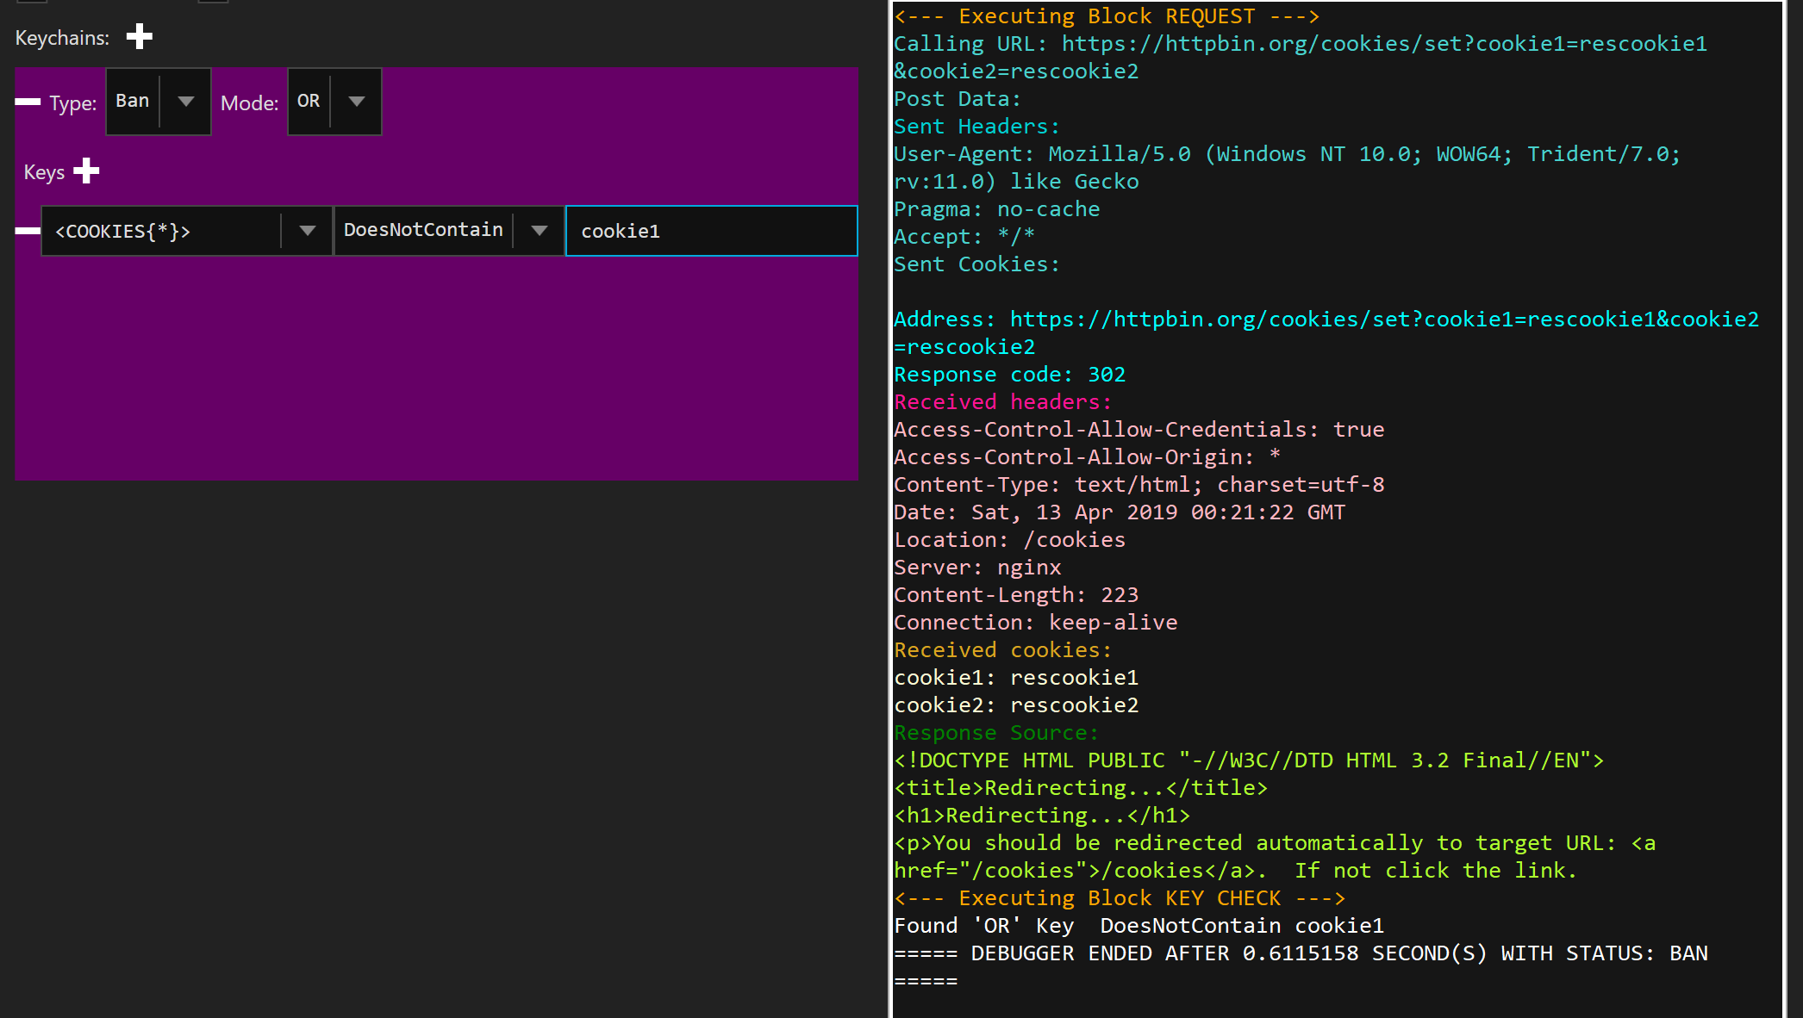Delete the COOKIES key rule via its minus icon
The image size is (1803, 1018).
[x=27, y=230]
